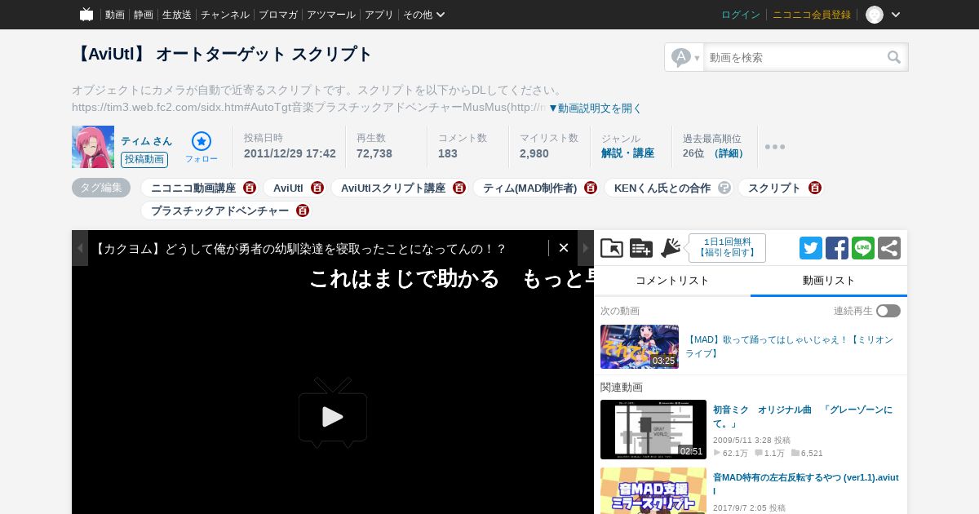Open the Niconico TV logo home
979x514 pixels.
[86, 14]
